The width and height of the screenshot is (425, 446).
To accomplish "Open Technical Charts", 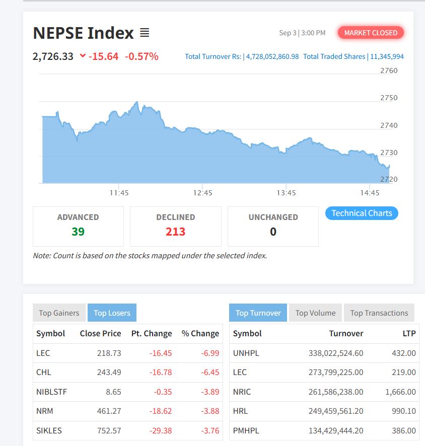I will click(x=362, y=213).
